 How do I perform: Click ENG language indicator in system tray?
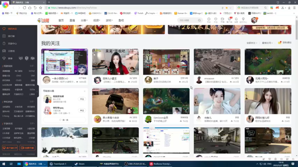269,164
